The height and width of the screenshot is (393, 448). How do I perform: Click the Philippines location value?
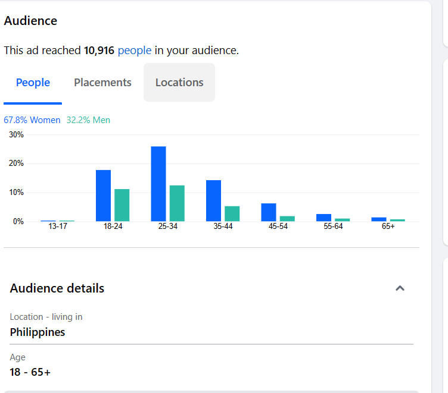[x=38, y=332]
